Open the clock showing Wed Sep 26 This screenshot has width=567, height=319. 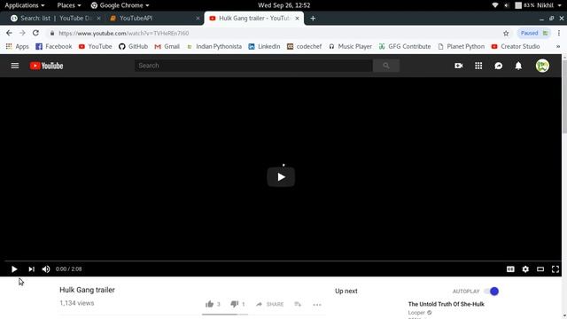click(283, 5)
